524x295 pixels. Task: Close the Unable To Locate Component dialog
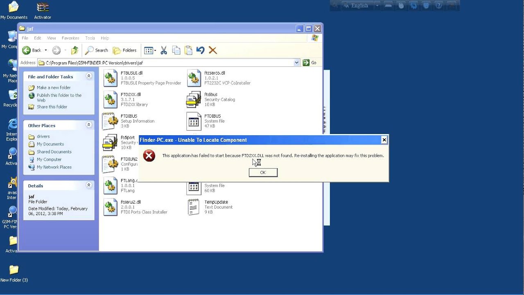[384, 140]
